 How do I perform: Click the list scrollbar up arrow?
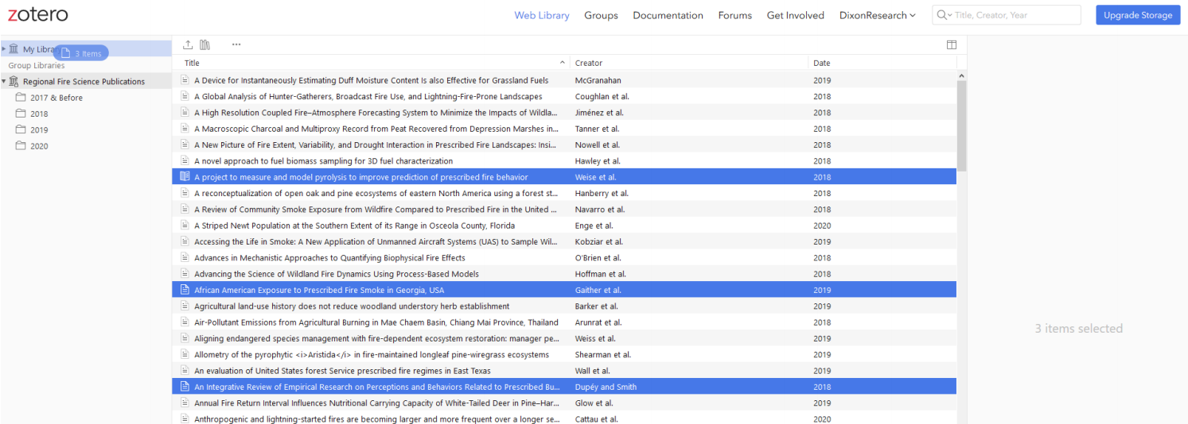(961, 76)
